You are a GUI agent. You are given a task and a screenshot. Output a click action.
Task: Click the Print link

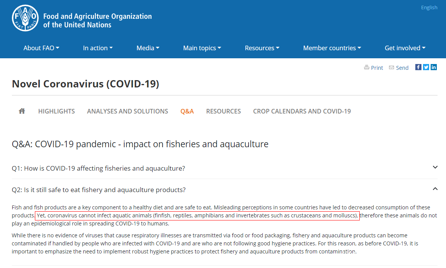(374, 67)
